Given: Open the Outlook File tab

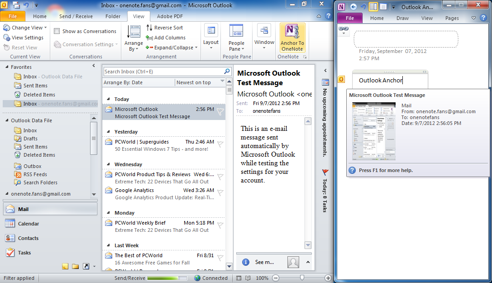Looking at the screenshot, I should pyautogui.click(x=13, y=16).
